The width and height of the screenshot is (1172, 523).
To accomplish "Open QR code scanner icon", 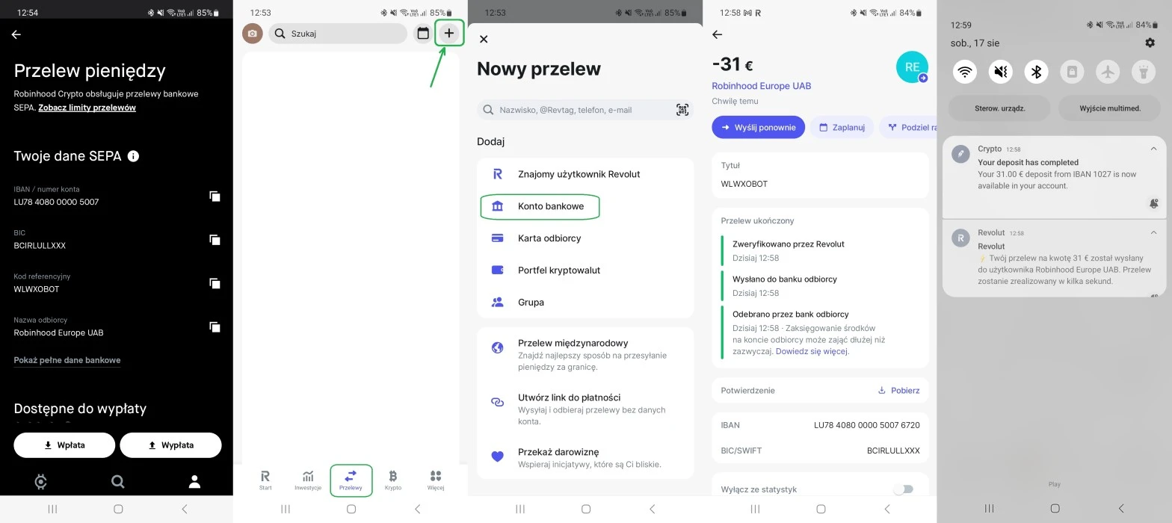I will tap(682, 110).
